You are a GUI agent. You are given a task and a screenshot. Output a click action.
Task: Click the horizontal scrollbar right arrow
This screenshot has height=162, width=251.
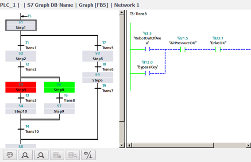tap(248, 145)
